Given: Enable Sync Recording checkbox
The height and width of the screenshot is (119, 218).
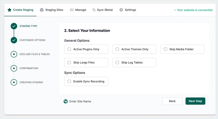Looking at the screenshot, I should (69, 81).
